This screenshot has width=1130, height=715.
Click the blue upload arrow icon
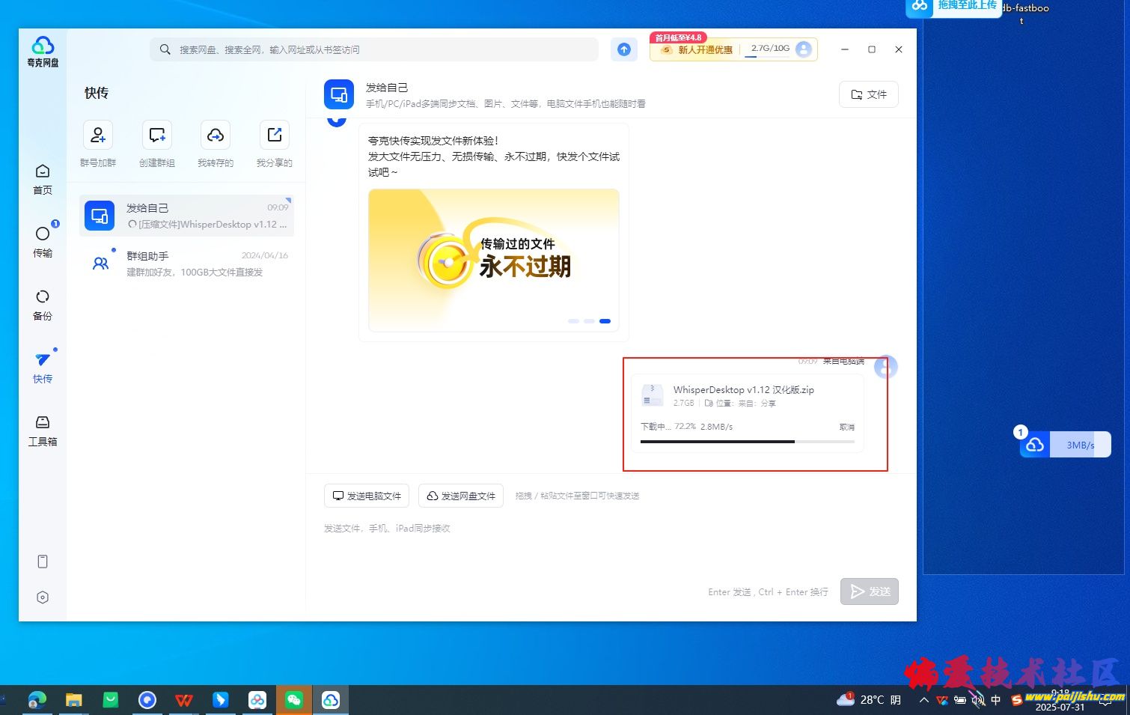624,49
